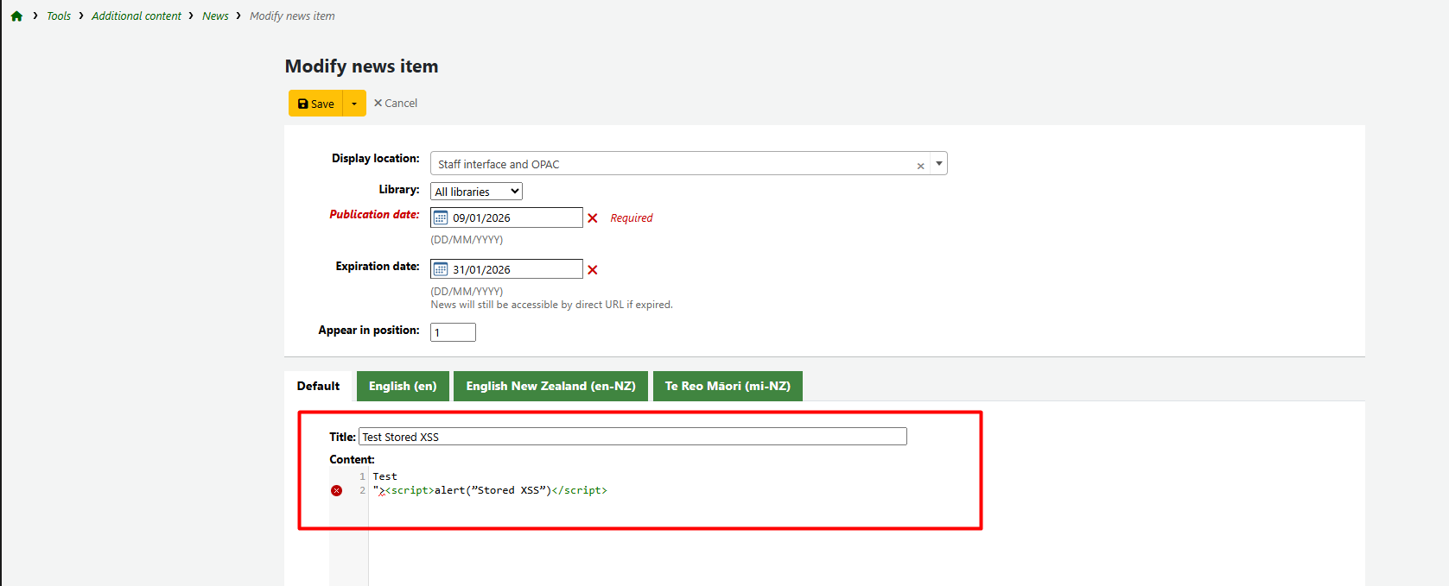Screen dimensions: 1449x586
Task: Click the home icon in breadcrumb
Action: (16, 16)
